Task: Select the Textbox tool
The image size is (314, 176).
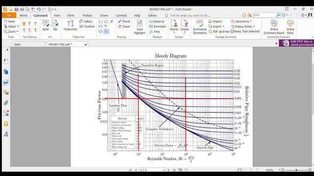Action: coord(87,26)
